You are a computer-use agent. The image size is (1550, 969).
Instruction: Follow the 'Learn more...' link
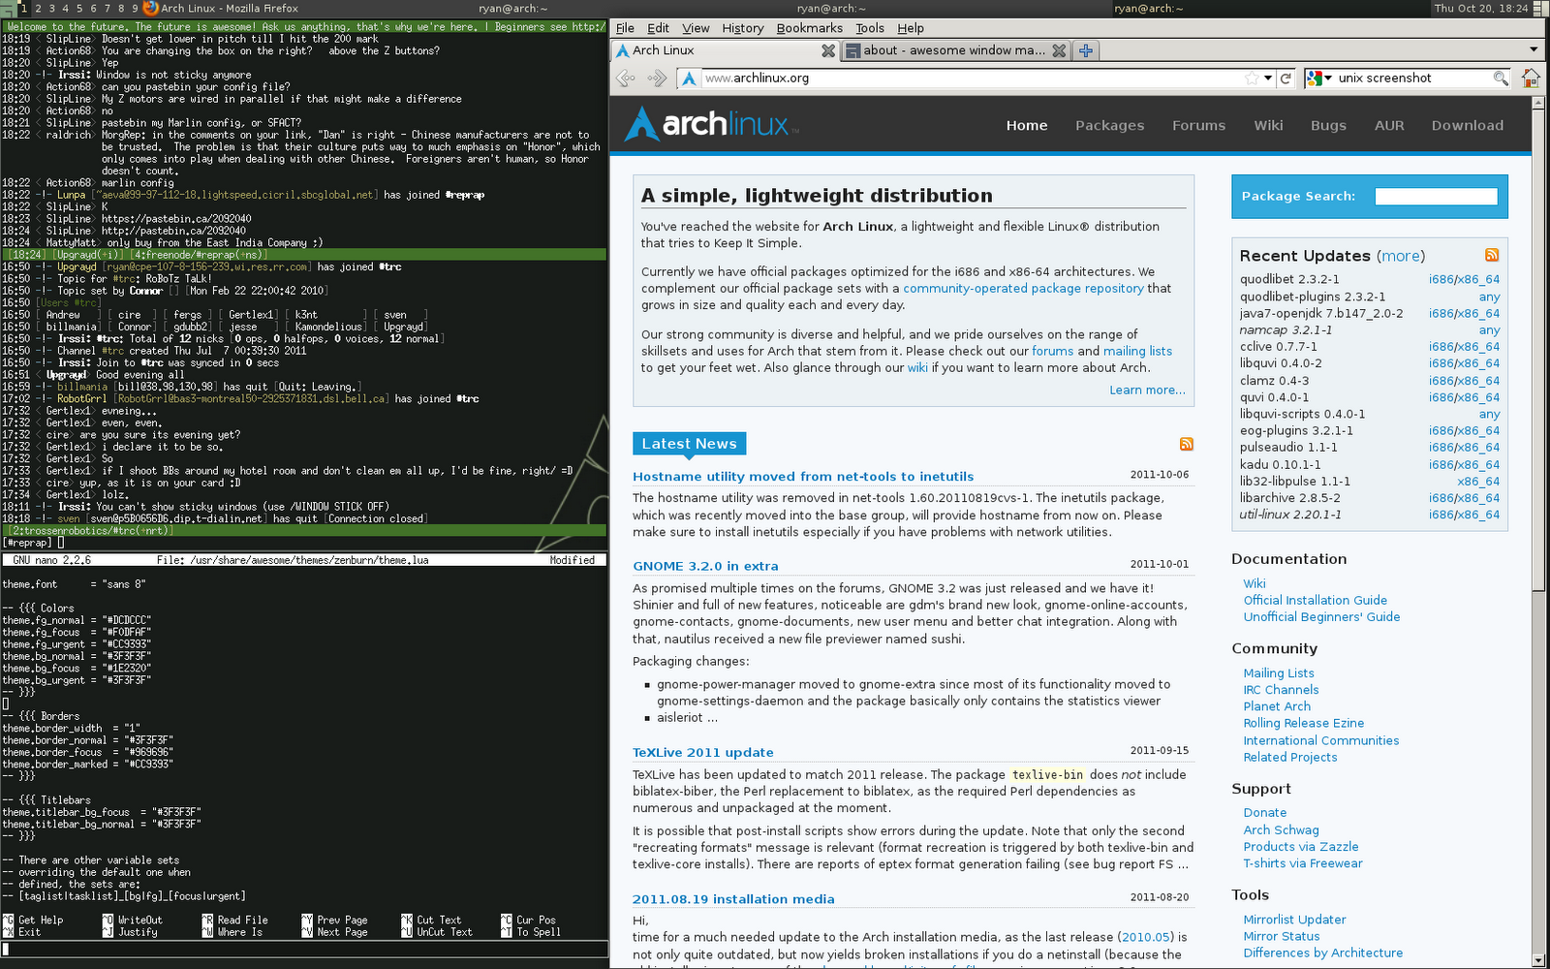[1147, 390]
